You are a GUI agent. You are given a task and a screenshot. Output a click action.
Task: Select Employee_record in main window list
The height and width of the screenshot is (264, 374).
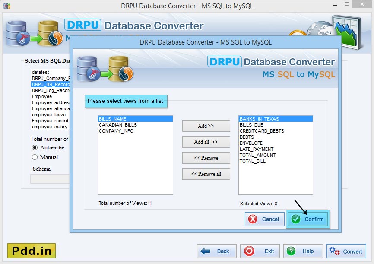click(x=51, y=121)
